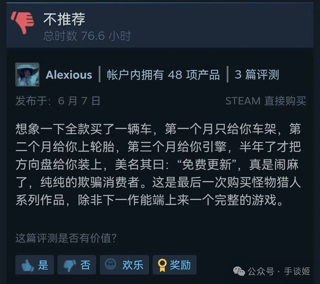Click the yellow award ribbon icon

click(162, 265)
